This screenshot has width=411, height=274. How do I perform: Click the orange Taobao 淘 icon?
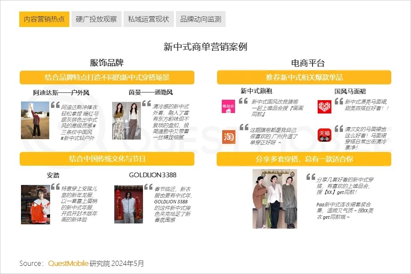(229, 137)
